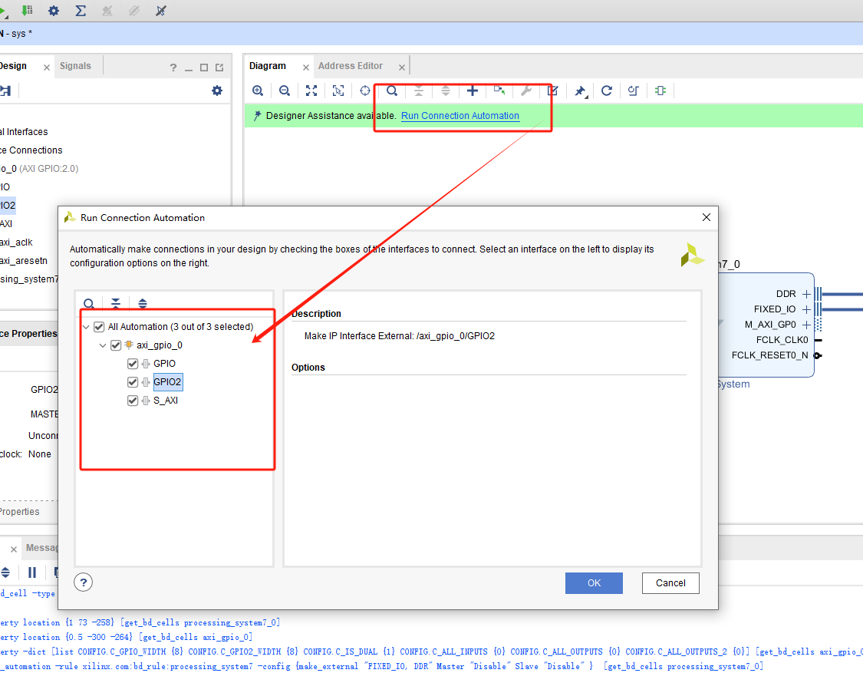
Task: Select the GPIO2 row in the automation tree
Action: tap(167, 382)
